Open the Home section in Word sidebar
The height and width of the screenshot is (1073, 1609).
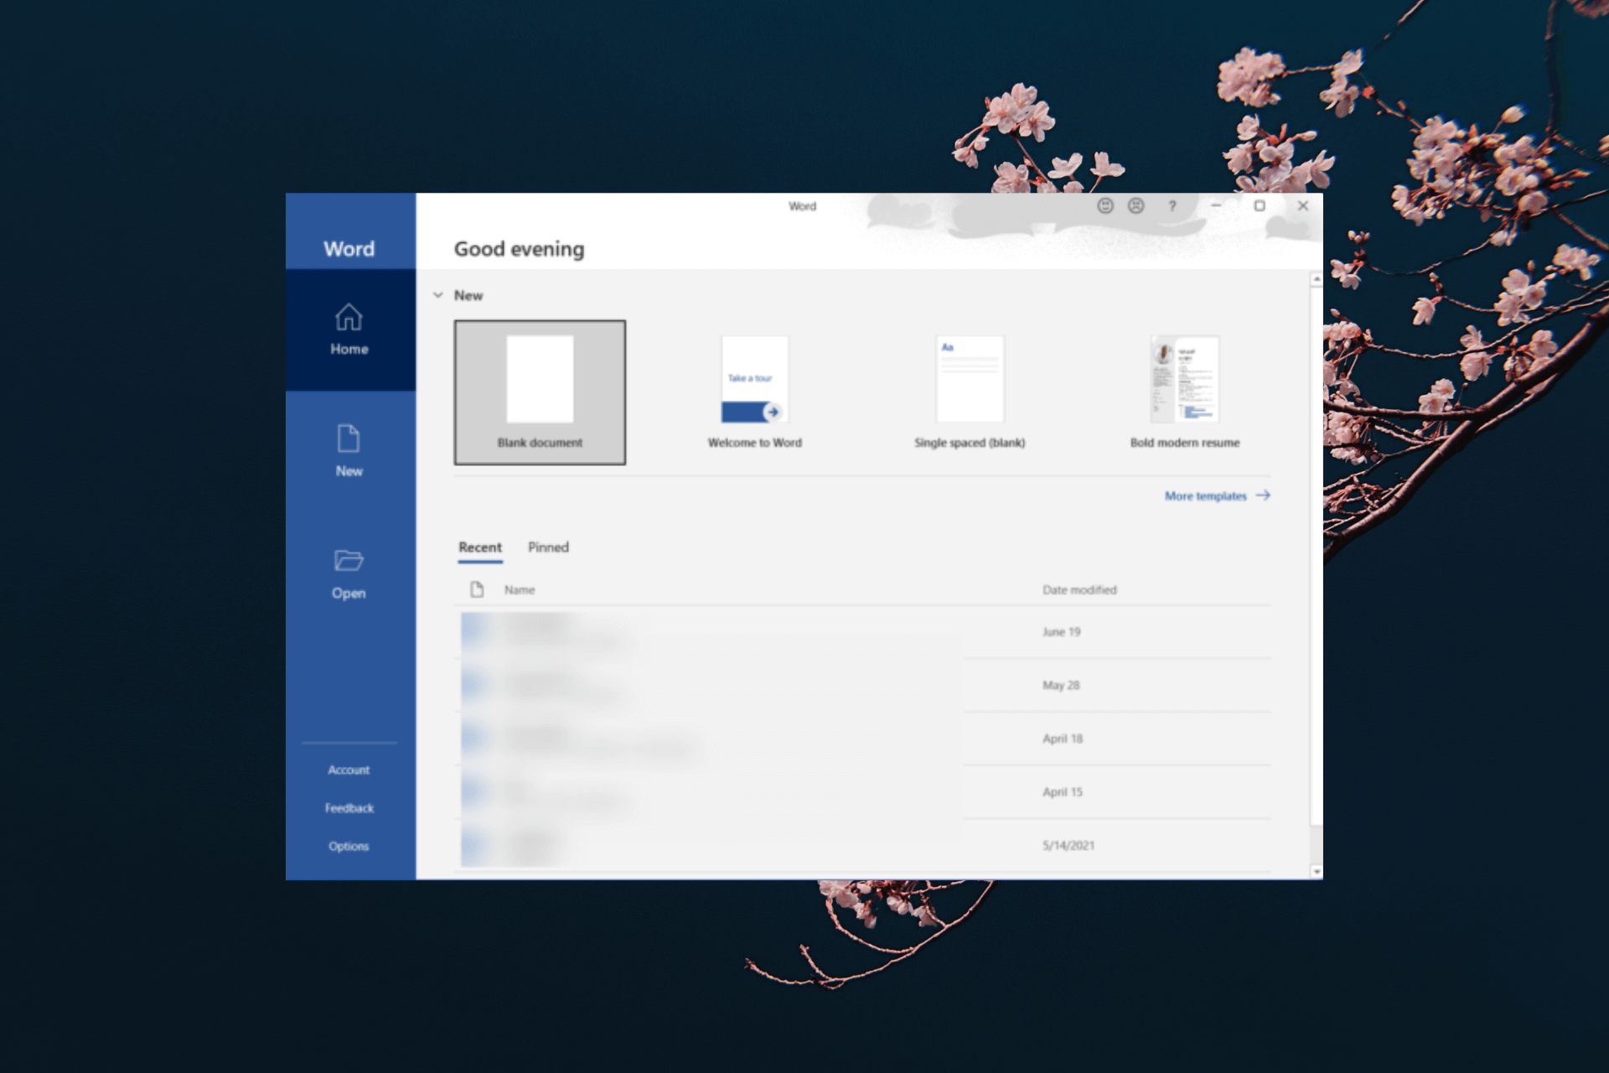349,329
